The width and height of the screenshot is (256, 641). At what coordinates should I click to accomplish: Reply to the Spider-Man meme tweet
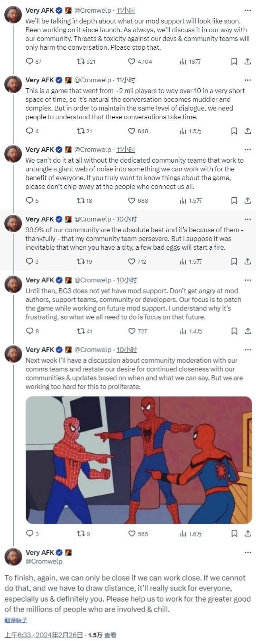pos(29,534)
